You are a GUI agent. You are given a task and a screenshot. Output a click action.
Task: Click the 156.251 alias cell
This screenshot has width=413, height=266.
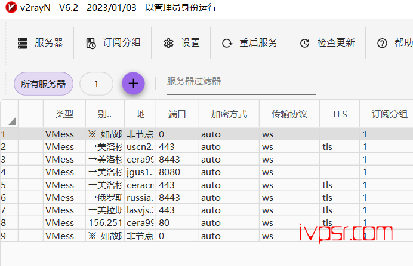tap(105, 223)
